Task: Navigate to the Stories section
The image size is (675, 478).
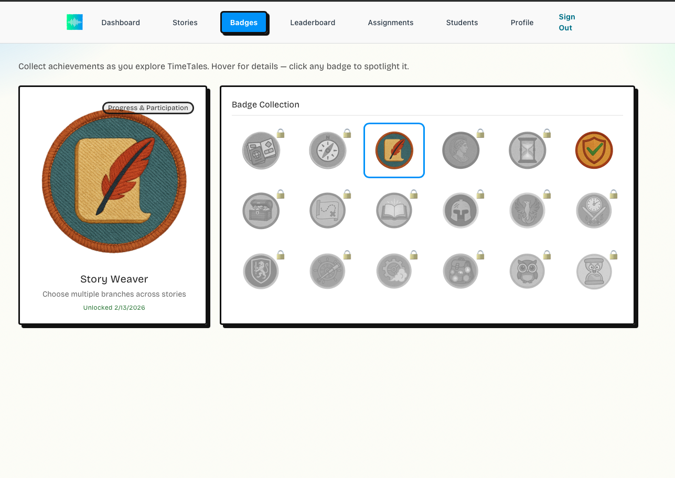Action: click(185, 23)
